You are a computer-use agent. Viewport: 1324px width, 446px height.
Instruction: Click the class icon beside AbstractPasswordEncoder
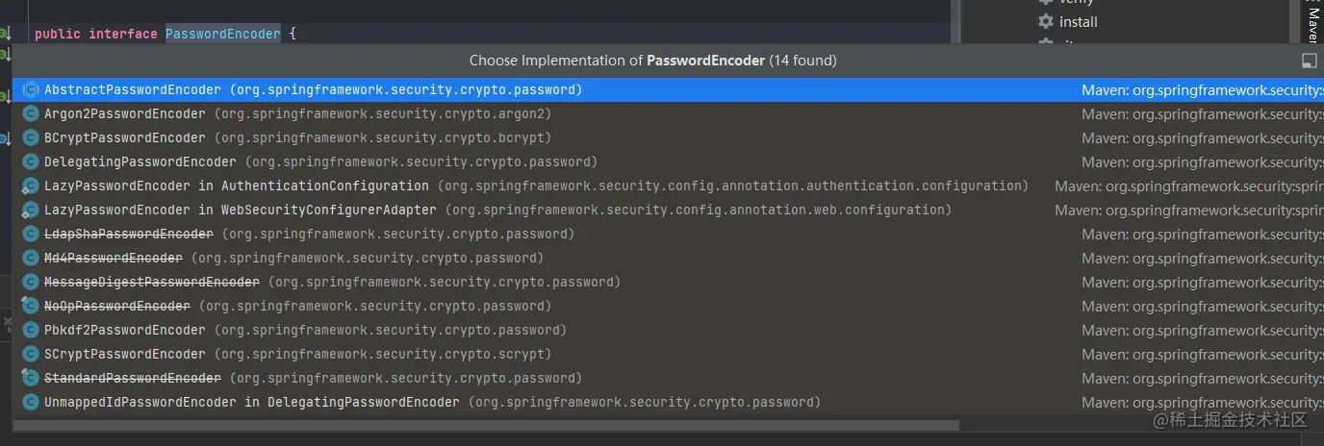(30, 89)
